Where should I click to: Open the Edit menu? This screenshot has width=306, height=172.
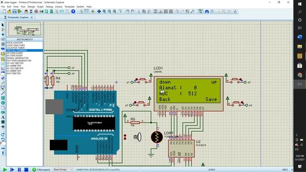[x=9, y=7]
